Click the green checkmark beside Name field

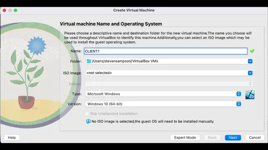(252, 51)
